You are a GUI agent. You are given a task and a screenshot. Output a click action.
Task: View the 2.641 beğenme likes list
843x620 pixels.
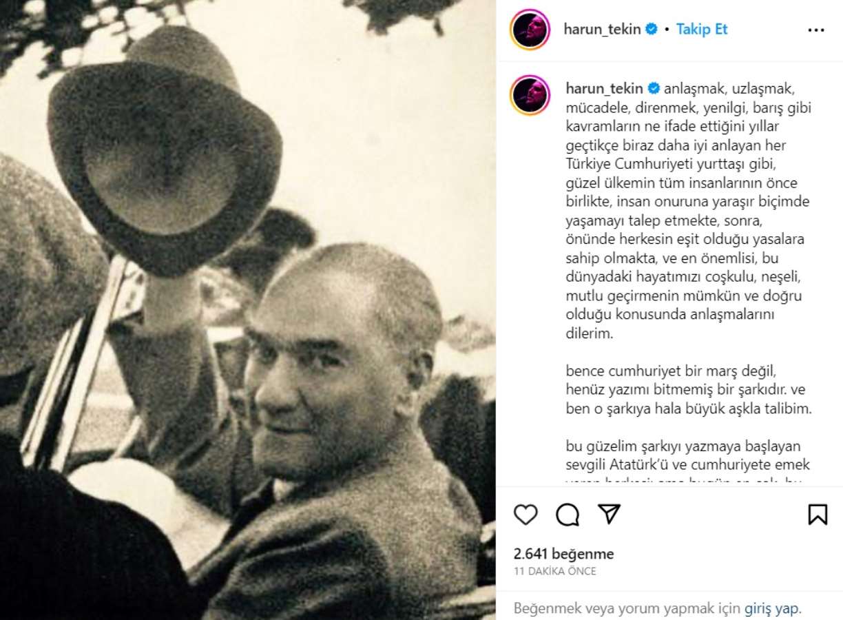click(x=563, y=554)
